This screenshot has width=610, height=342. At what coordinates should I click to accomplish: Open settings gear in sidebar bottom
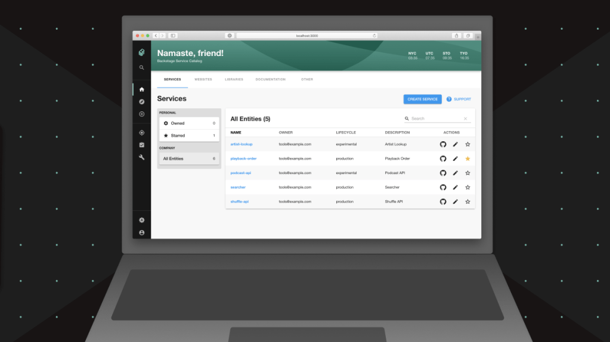coord(141,220)
